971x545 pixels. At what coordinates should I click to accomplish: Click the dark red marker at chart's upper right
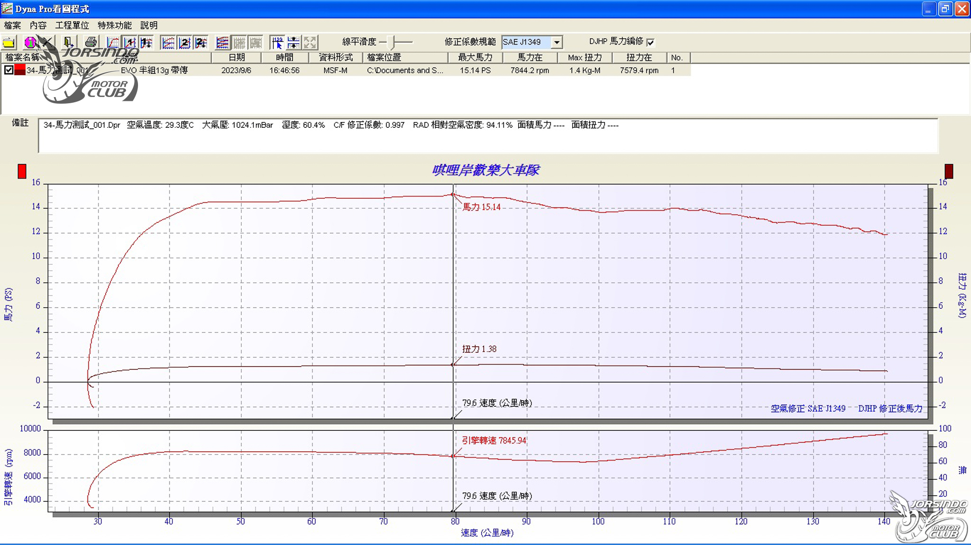click(x=949, y=171)
